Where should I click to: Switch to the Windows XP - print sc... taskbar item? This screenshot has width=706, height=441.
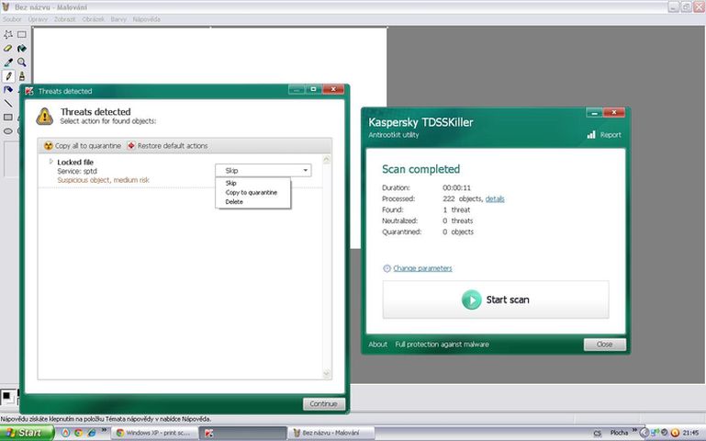[x=153, y=433]
